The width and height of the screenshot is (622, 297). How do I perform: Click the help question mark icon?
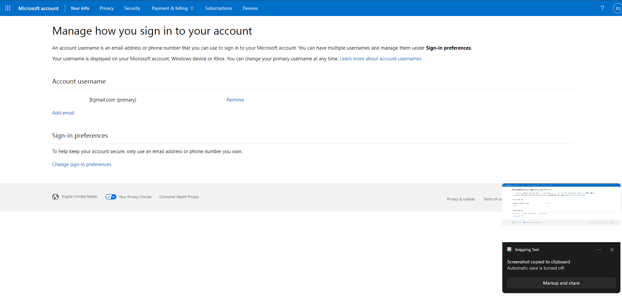click(x=602, y=8)
